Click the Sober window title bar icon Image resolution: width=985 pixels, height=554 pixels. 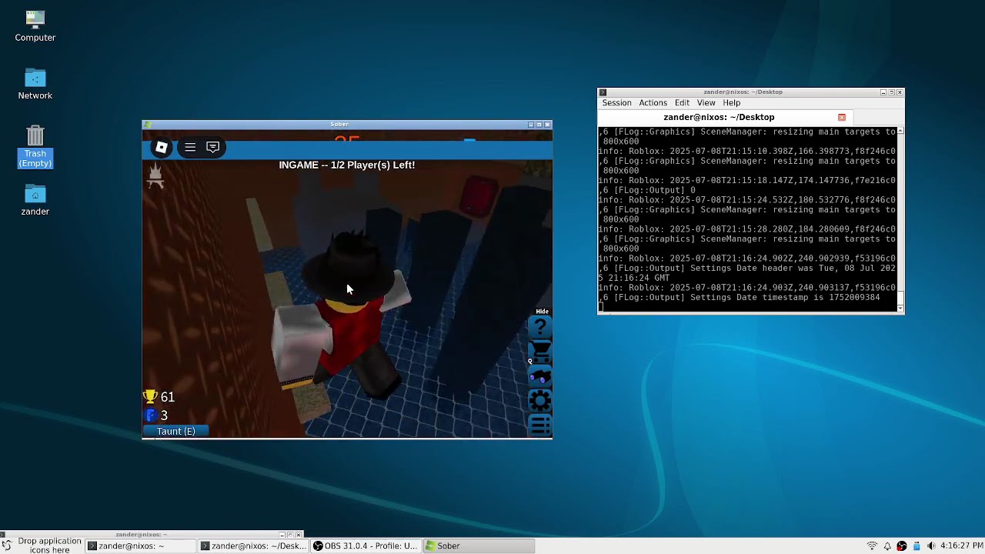pyautogui.click(x=148, y=124)
